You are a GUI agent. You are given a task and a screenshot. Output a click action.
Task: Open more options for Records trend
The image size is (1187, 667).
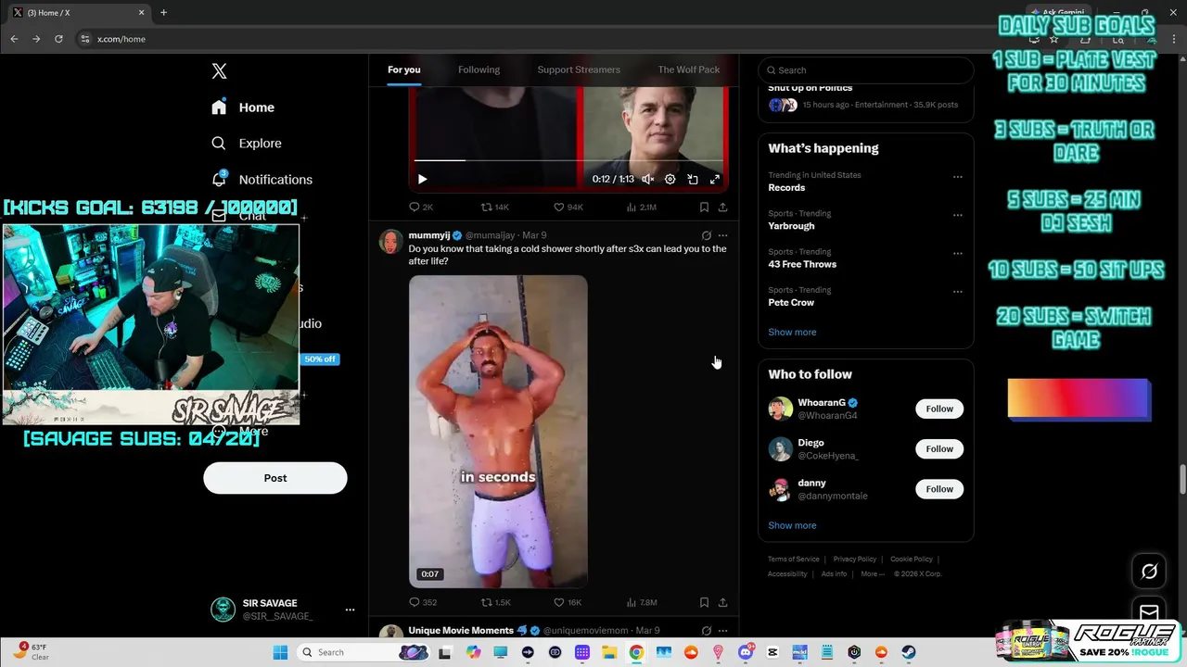click(x=958, y=176)
